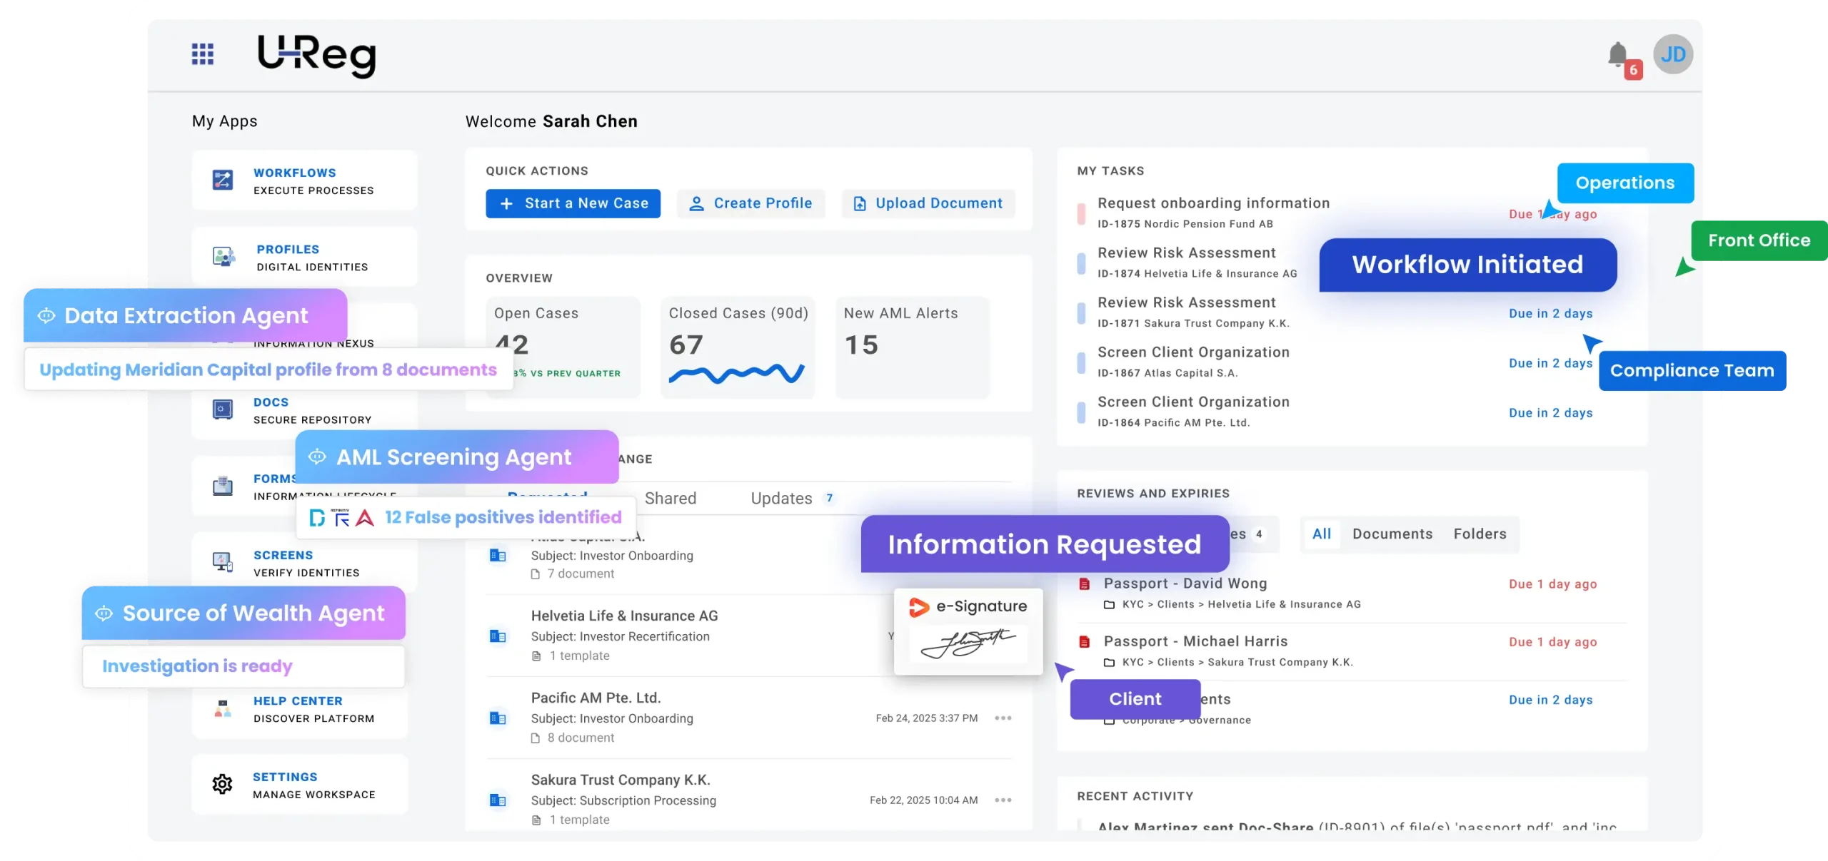Screen dimensions: 1828x861
Task: Open the Help Center icon
Action: click(x=223, y=708)
